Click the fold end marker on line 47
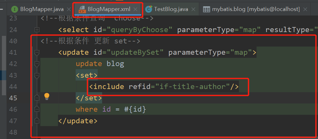This screenshot has width=318, height=139. coord(37,121)
